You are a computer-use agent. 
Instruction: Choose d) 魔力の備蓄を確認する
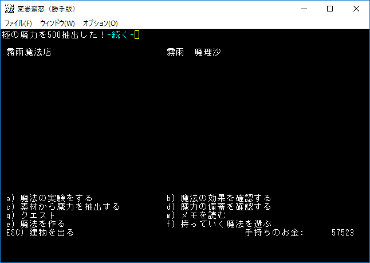(x=219, y=207)
